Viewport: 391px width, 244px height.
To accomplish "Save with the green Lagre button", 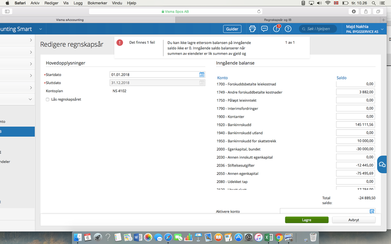I will (307, 220).
